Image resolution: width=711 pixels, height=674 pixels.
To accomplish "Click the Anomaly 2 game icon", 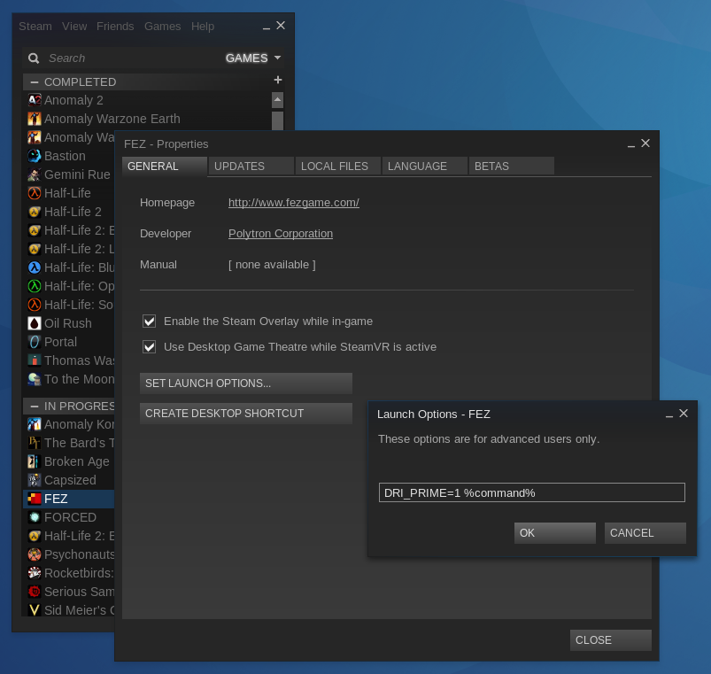I will (35, 100).
